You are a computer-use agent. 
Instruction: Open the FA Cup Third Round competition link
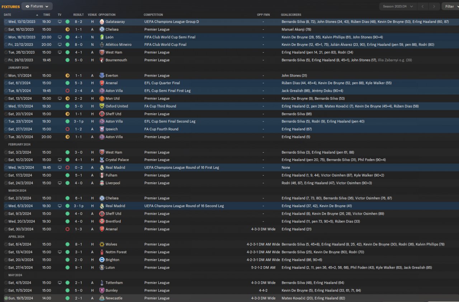point(161,106)
